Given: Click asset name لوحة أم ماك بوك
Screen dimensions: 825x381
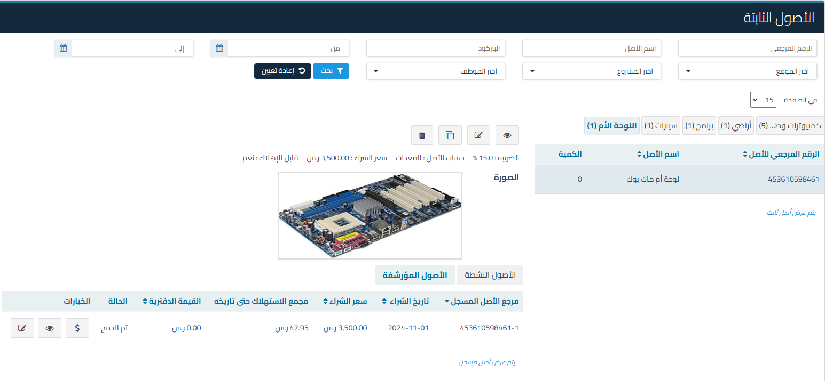Looking at the screenshot, I should click(653, 180).
